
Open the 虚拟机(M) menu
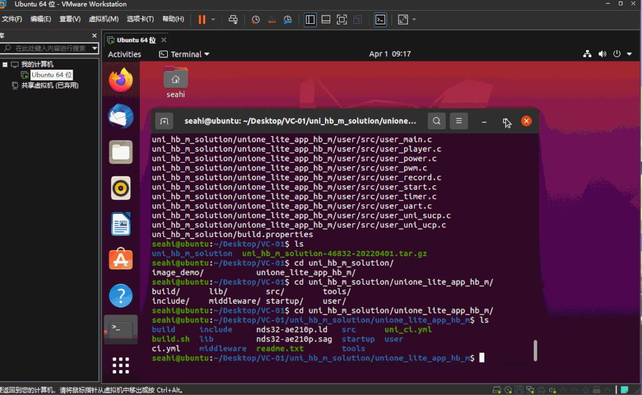(105, 18)
